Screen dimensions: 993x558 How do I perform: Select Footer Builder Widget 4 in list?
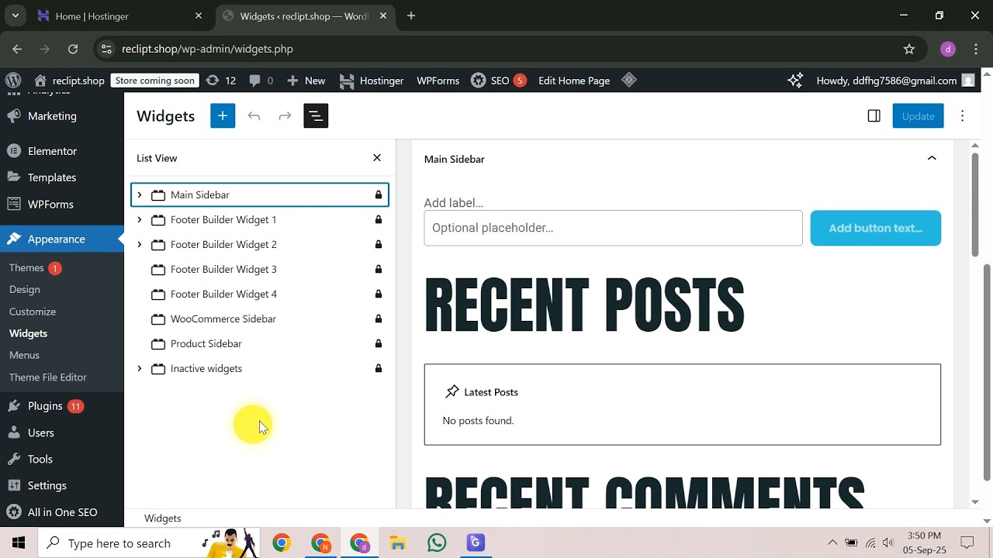pos(260,294)
